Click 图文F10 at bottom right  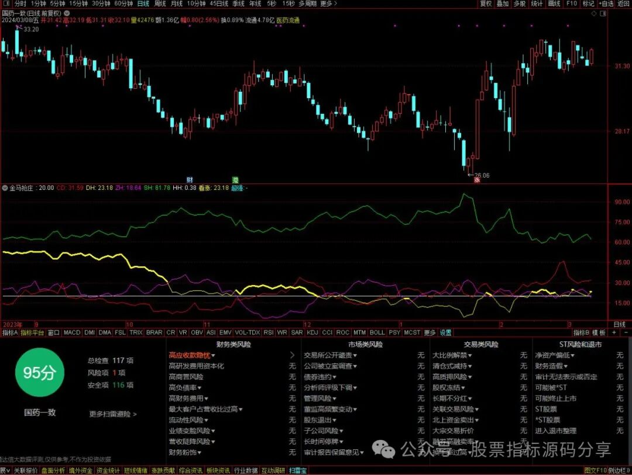pyautogui.click(x=595, y=470)
